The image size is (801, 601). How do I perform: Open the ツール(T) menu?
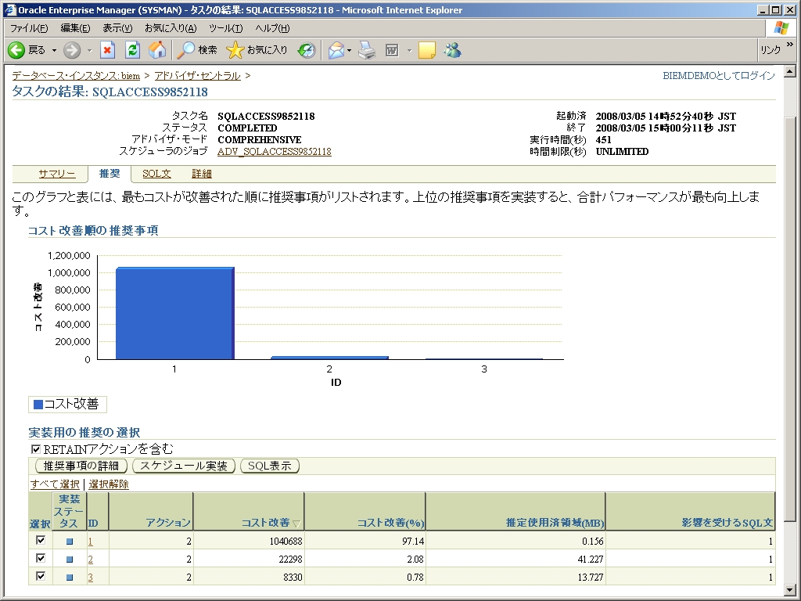(225, 28)
